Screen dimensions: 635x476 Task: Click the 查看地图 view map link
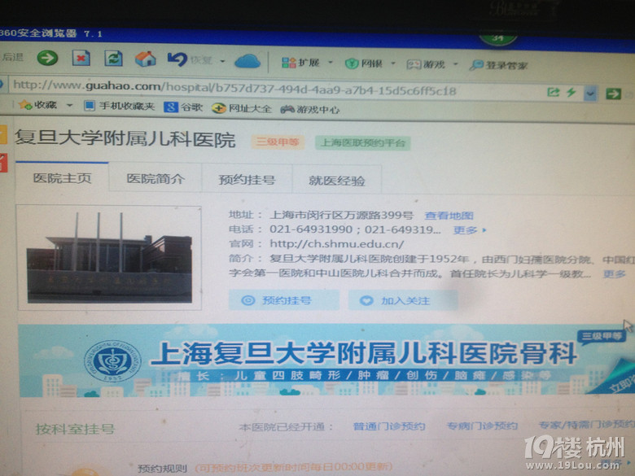pyautogui.click(x=449, y=216)
